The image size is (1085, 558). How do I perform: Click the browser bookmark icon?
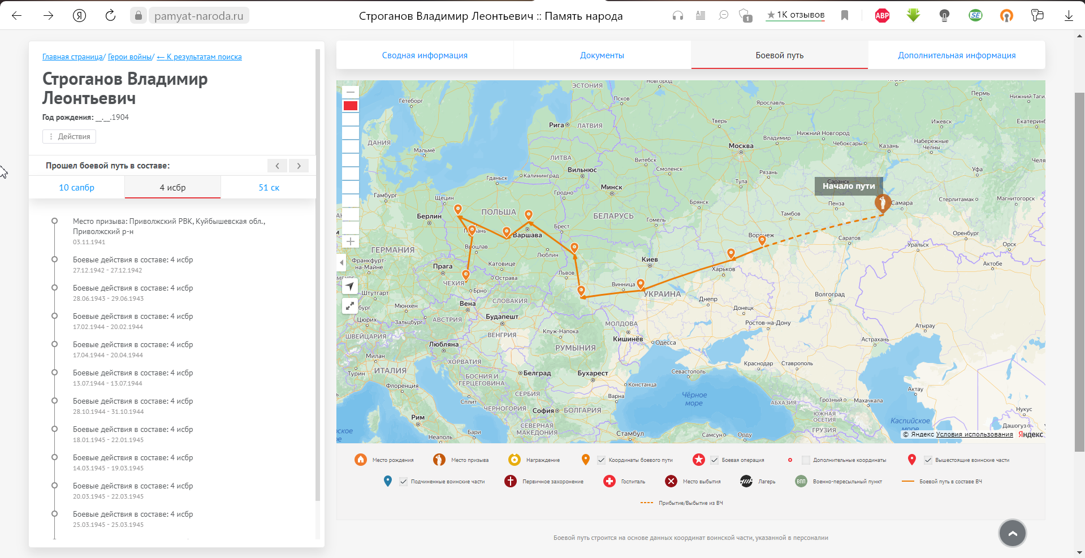coord(845,16)
